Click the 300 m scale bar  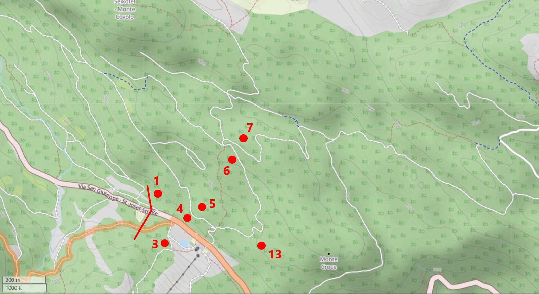(24, 280)
